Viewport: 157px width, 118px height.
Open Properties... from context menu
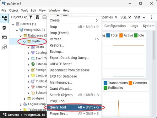[x=74, y=114]
